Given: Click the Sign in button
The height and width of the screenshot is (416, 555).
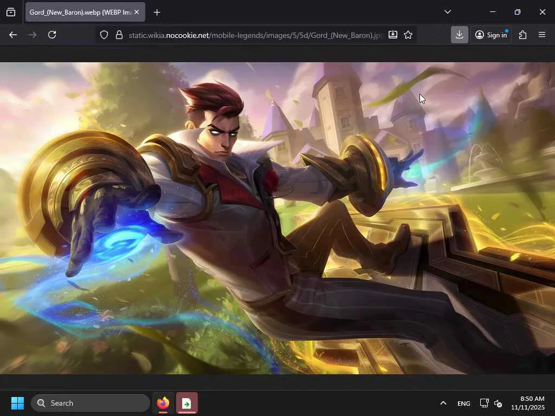Looking at the screenshot, I should point(491,35).
